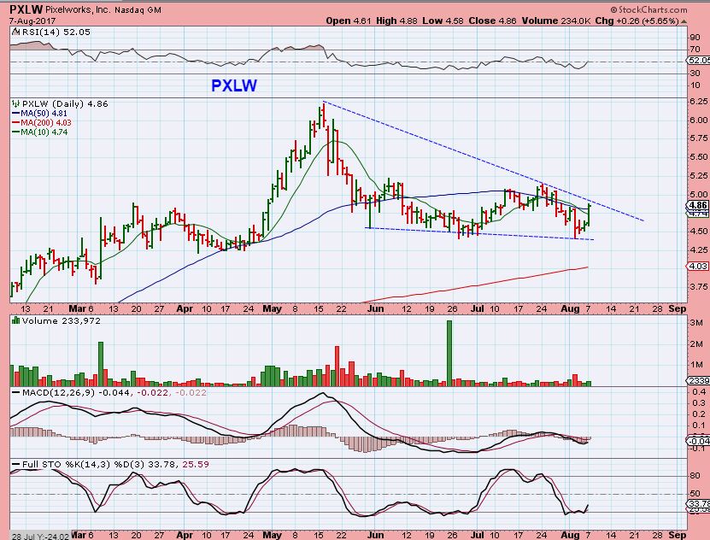Click the 3M volume axis label

[696, 323]
